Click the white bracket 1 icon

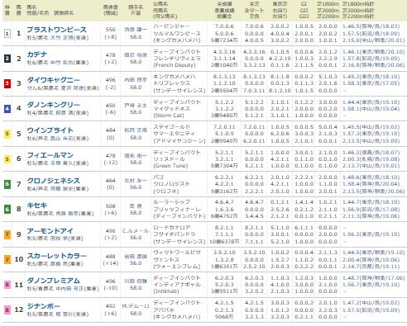7,34
